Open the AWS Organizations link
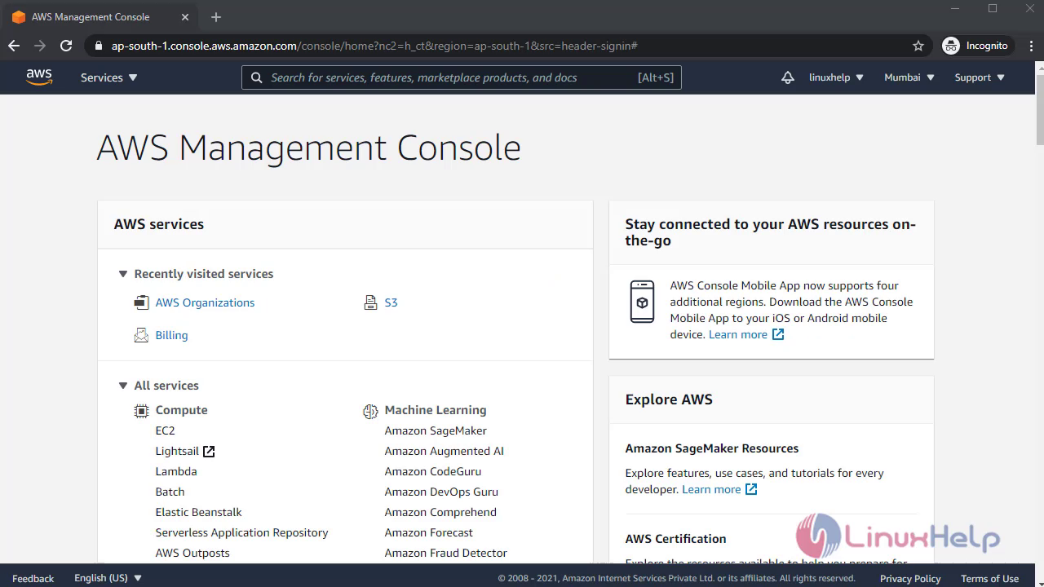This screenshot has height=587, width=1044. [205, 302]
